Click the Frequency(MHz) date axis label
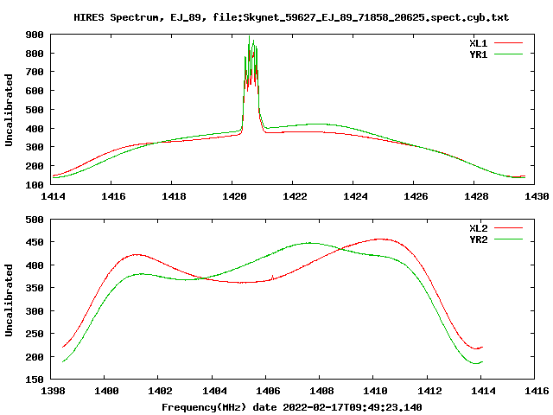 292,407
